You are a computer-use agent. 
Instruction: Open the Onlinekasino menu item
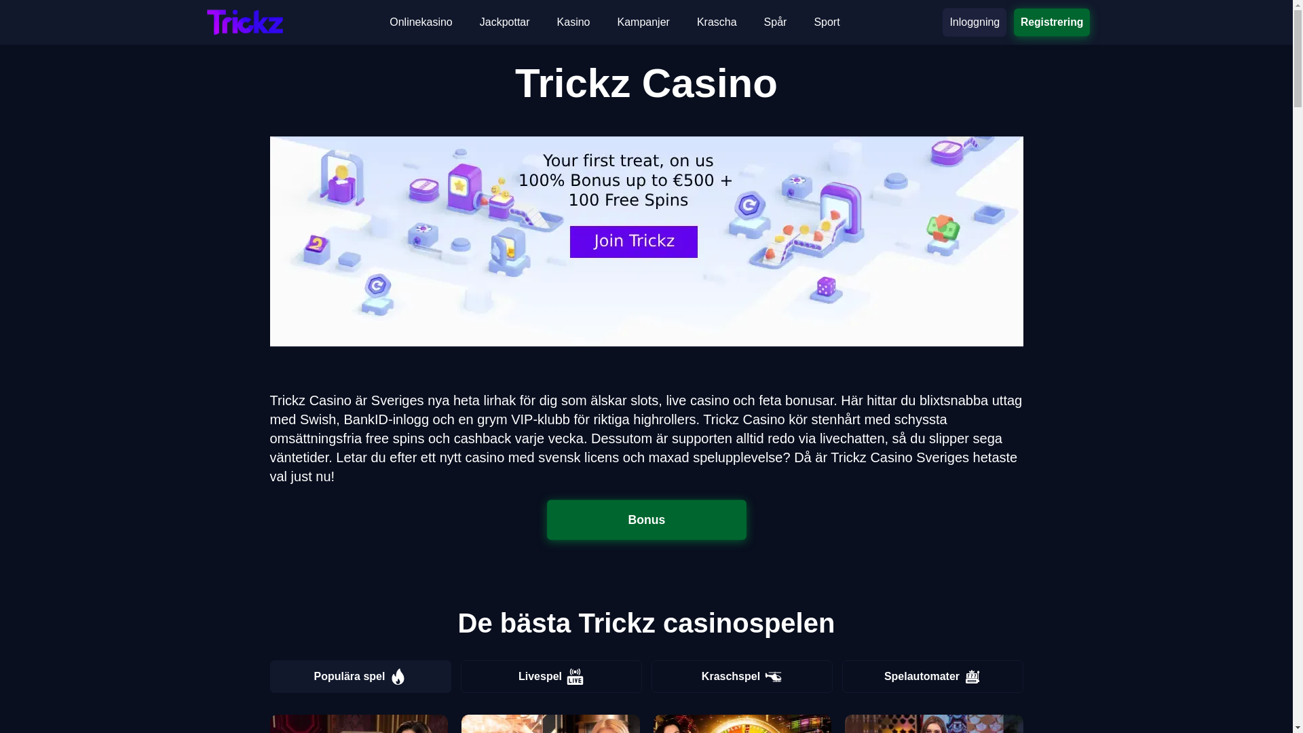(421, 22)
